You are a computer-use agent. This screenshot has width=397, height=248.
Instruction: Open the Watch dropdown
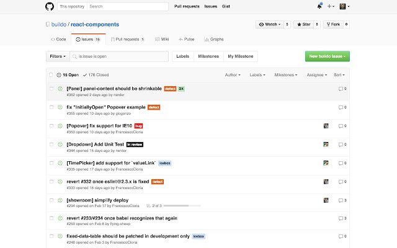point(270,24)
